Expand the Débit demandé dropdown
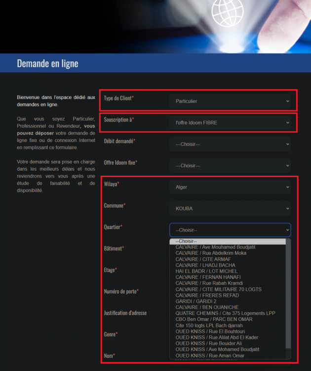311x371 pixels. pos(230,144)
